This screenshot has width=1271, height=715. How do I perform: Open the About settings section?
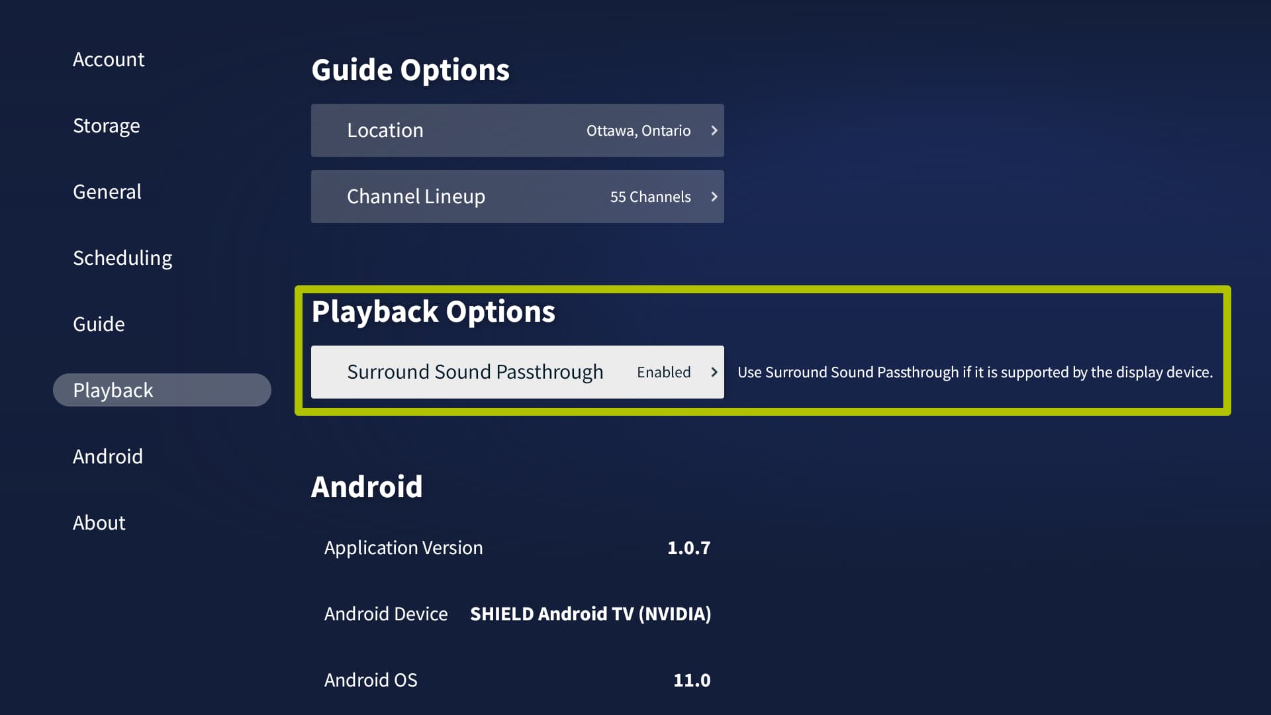[99, 522]
